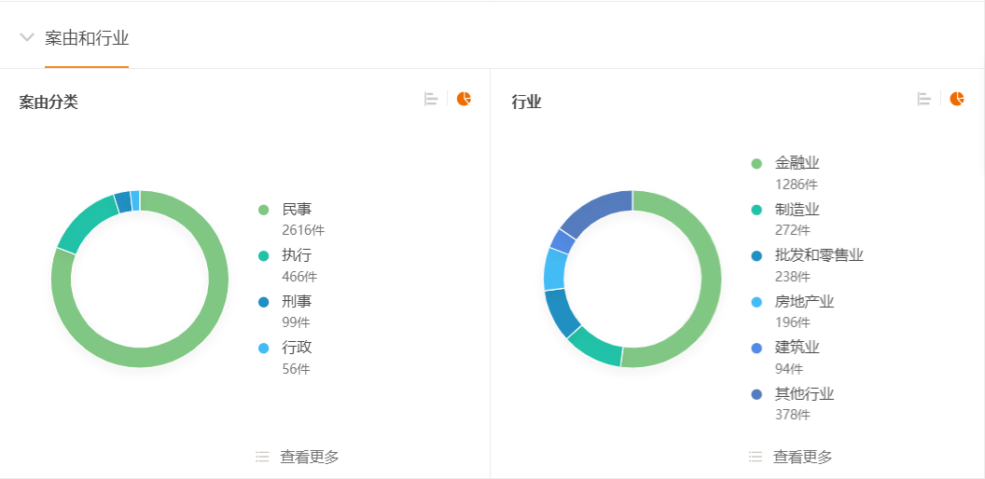Click the 批发和零售业 legend item
Viewport: 985px width, 479px height.
(819, 255)
